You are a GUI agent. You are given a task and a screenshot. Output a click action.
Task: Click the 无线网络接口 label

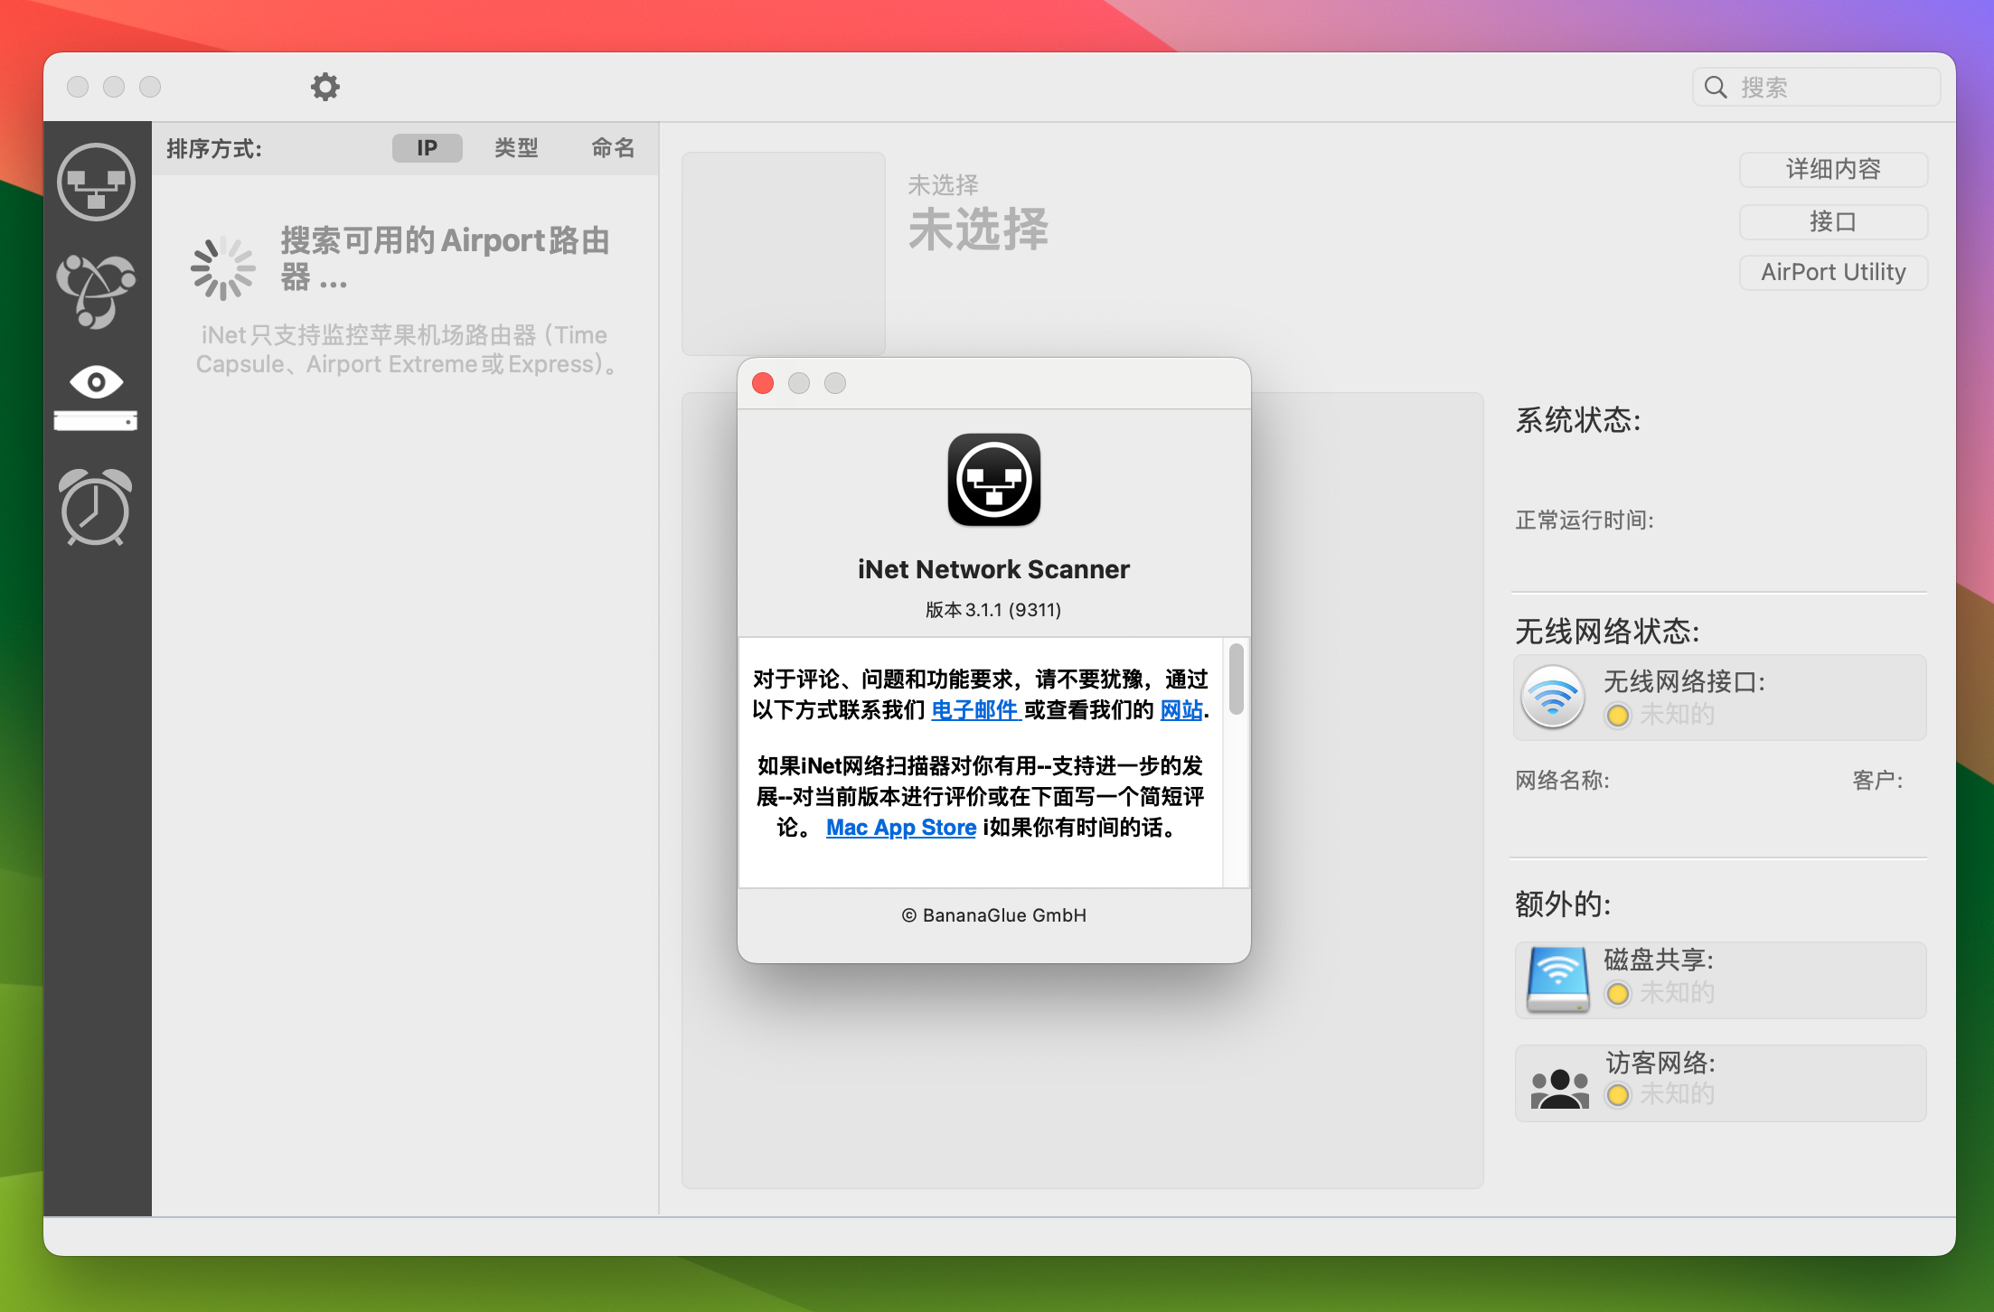coord(1684,681)
